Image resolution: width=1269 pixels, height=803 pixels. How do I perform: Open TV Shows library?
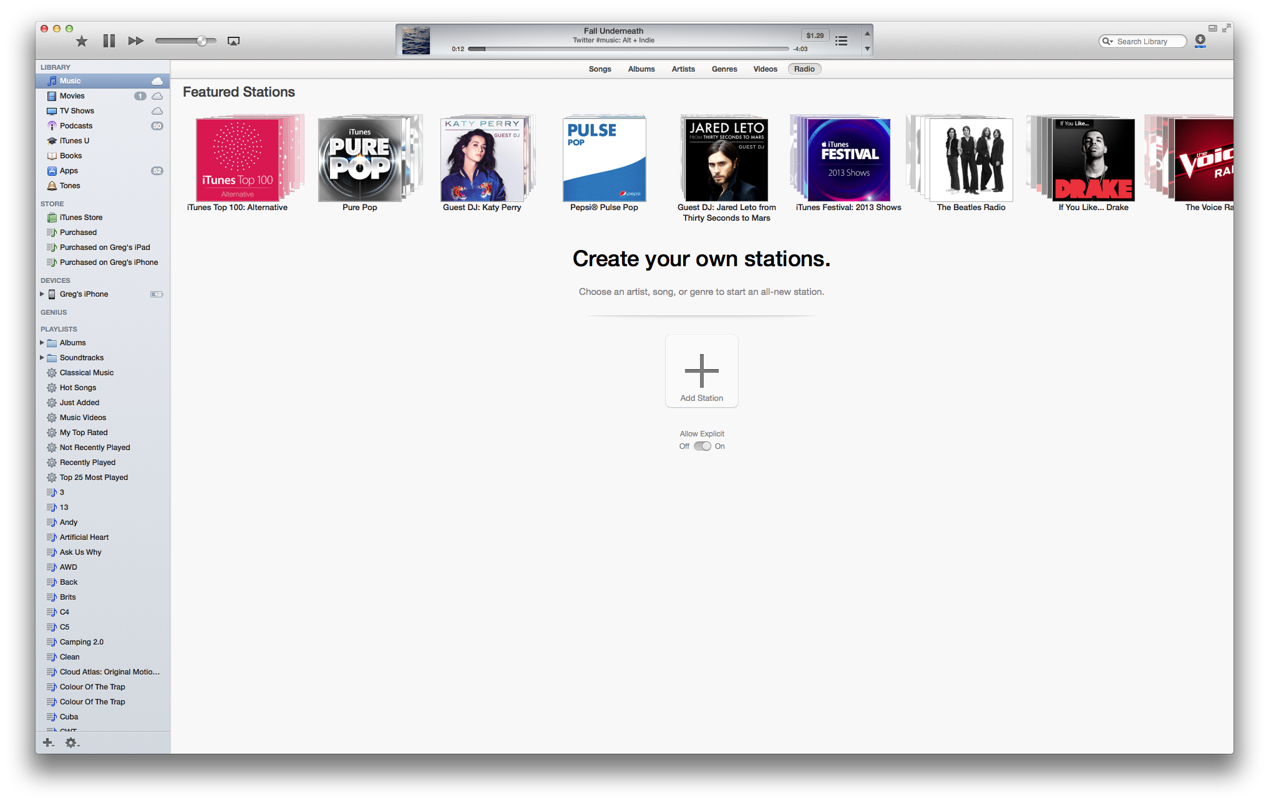102,111
